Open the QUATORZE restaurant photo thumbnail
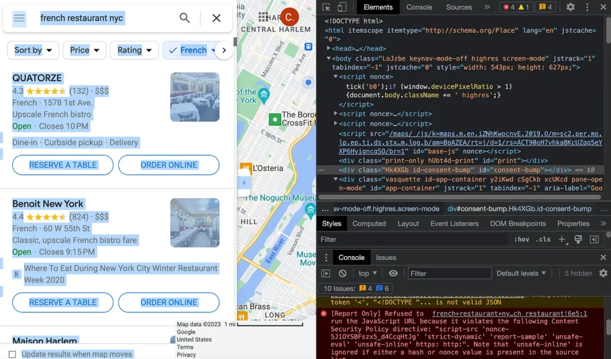Viewport: 611px width, 359px height. click(x=195, y=97)
